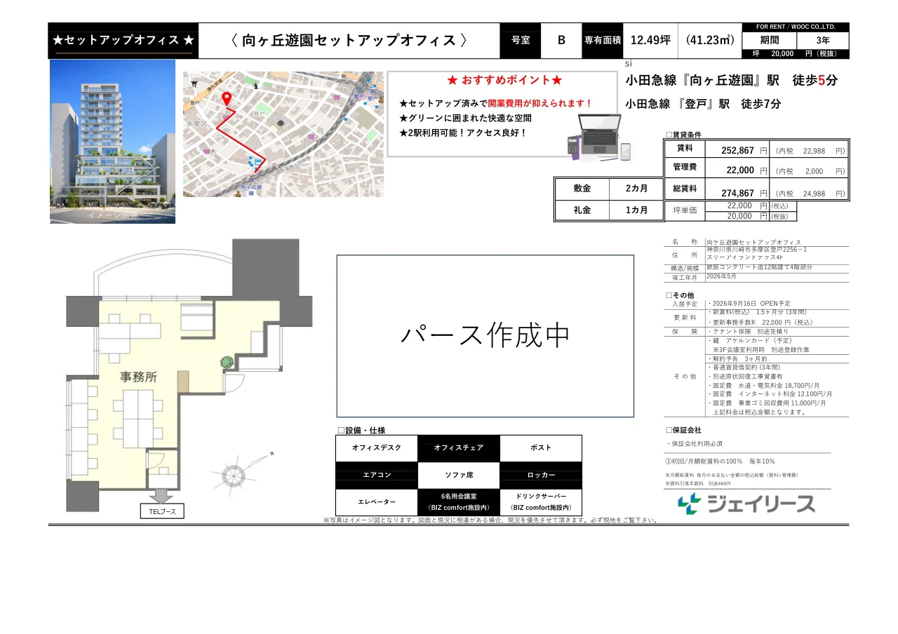Click the 解約予告 3ヶ月前 line
This screenshot has height=634, width=898.
(x=737, y=358)
